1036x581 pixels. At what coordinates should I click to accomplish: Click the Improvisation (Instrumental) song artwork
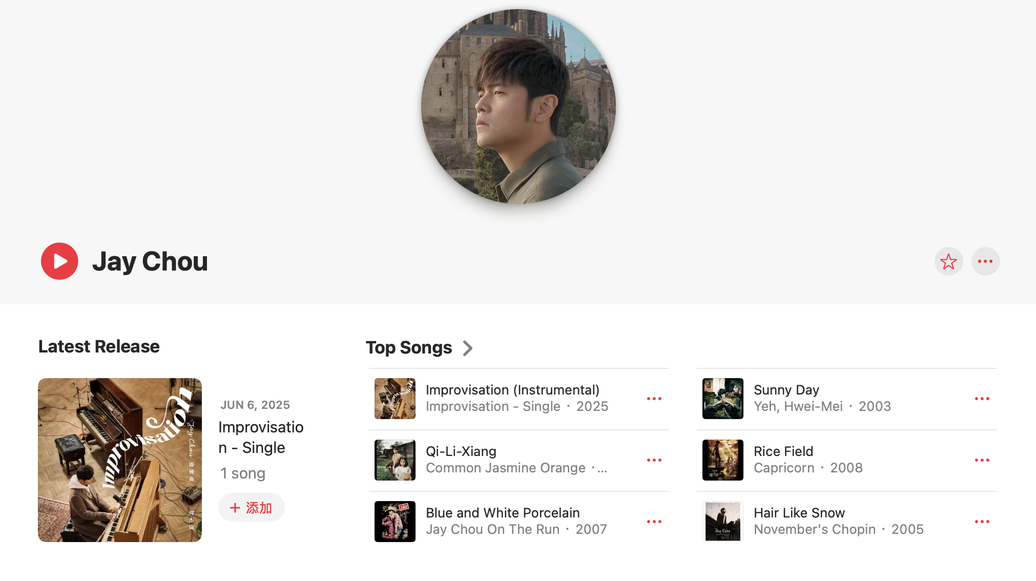395,399
